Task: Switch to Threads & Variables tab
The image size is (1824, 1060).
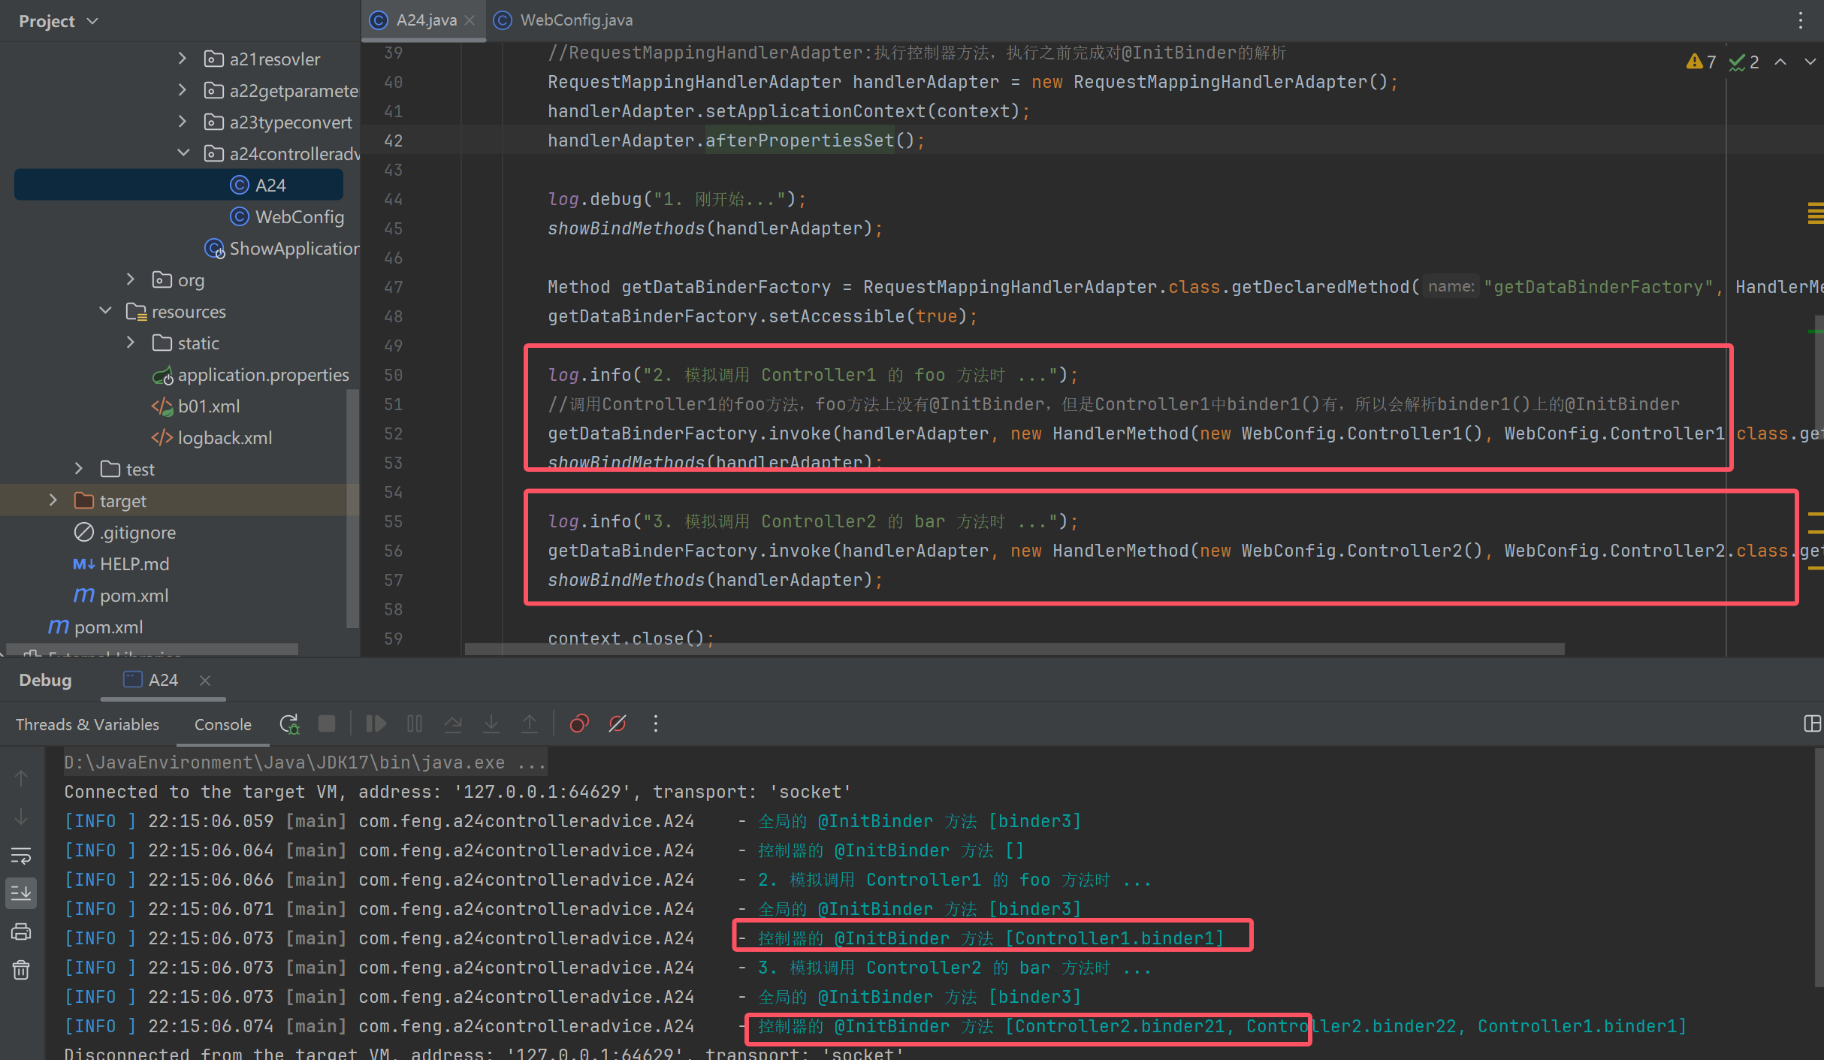Action: click(87, 724)
